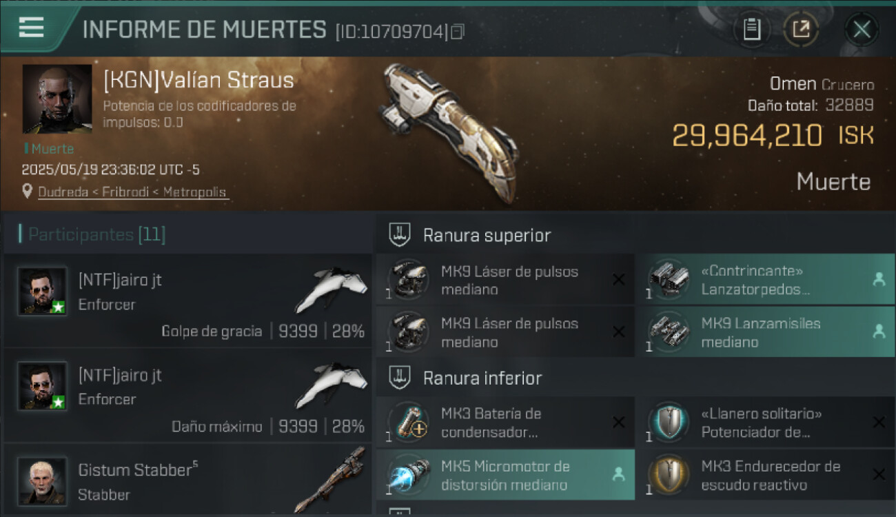The height and width of the screenshot is (517, 896).
Task: Click MK5 Micromotor de distorsión mediano
Action: [x=505, y=475]
